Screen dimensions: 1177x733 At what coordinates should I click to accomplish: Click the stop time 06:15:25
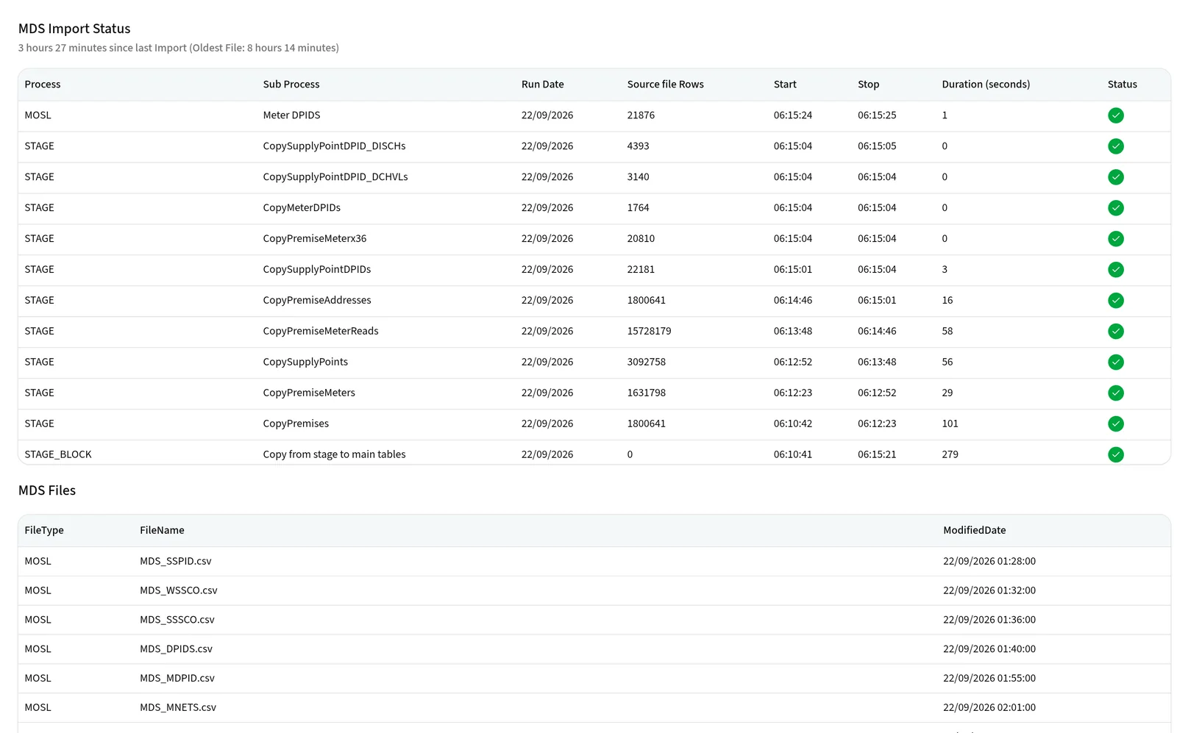pos(877,115)
